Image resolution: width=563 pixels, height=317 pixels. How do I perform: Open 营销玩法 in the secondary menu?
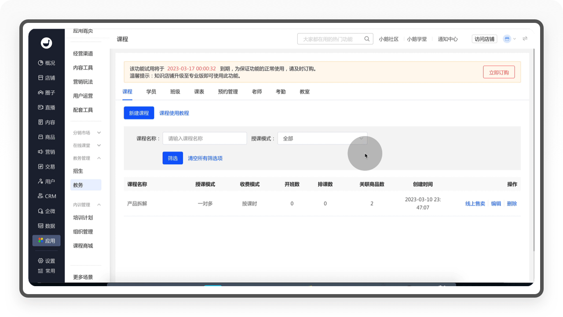[83, 82]
